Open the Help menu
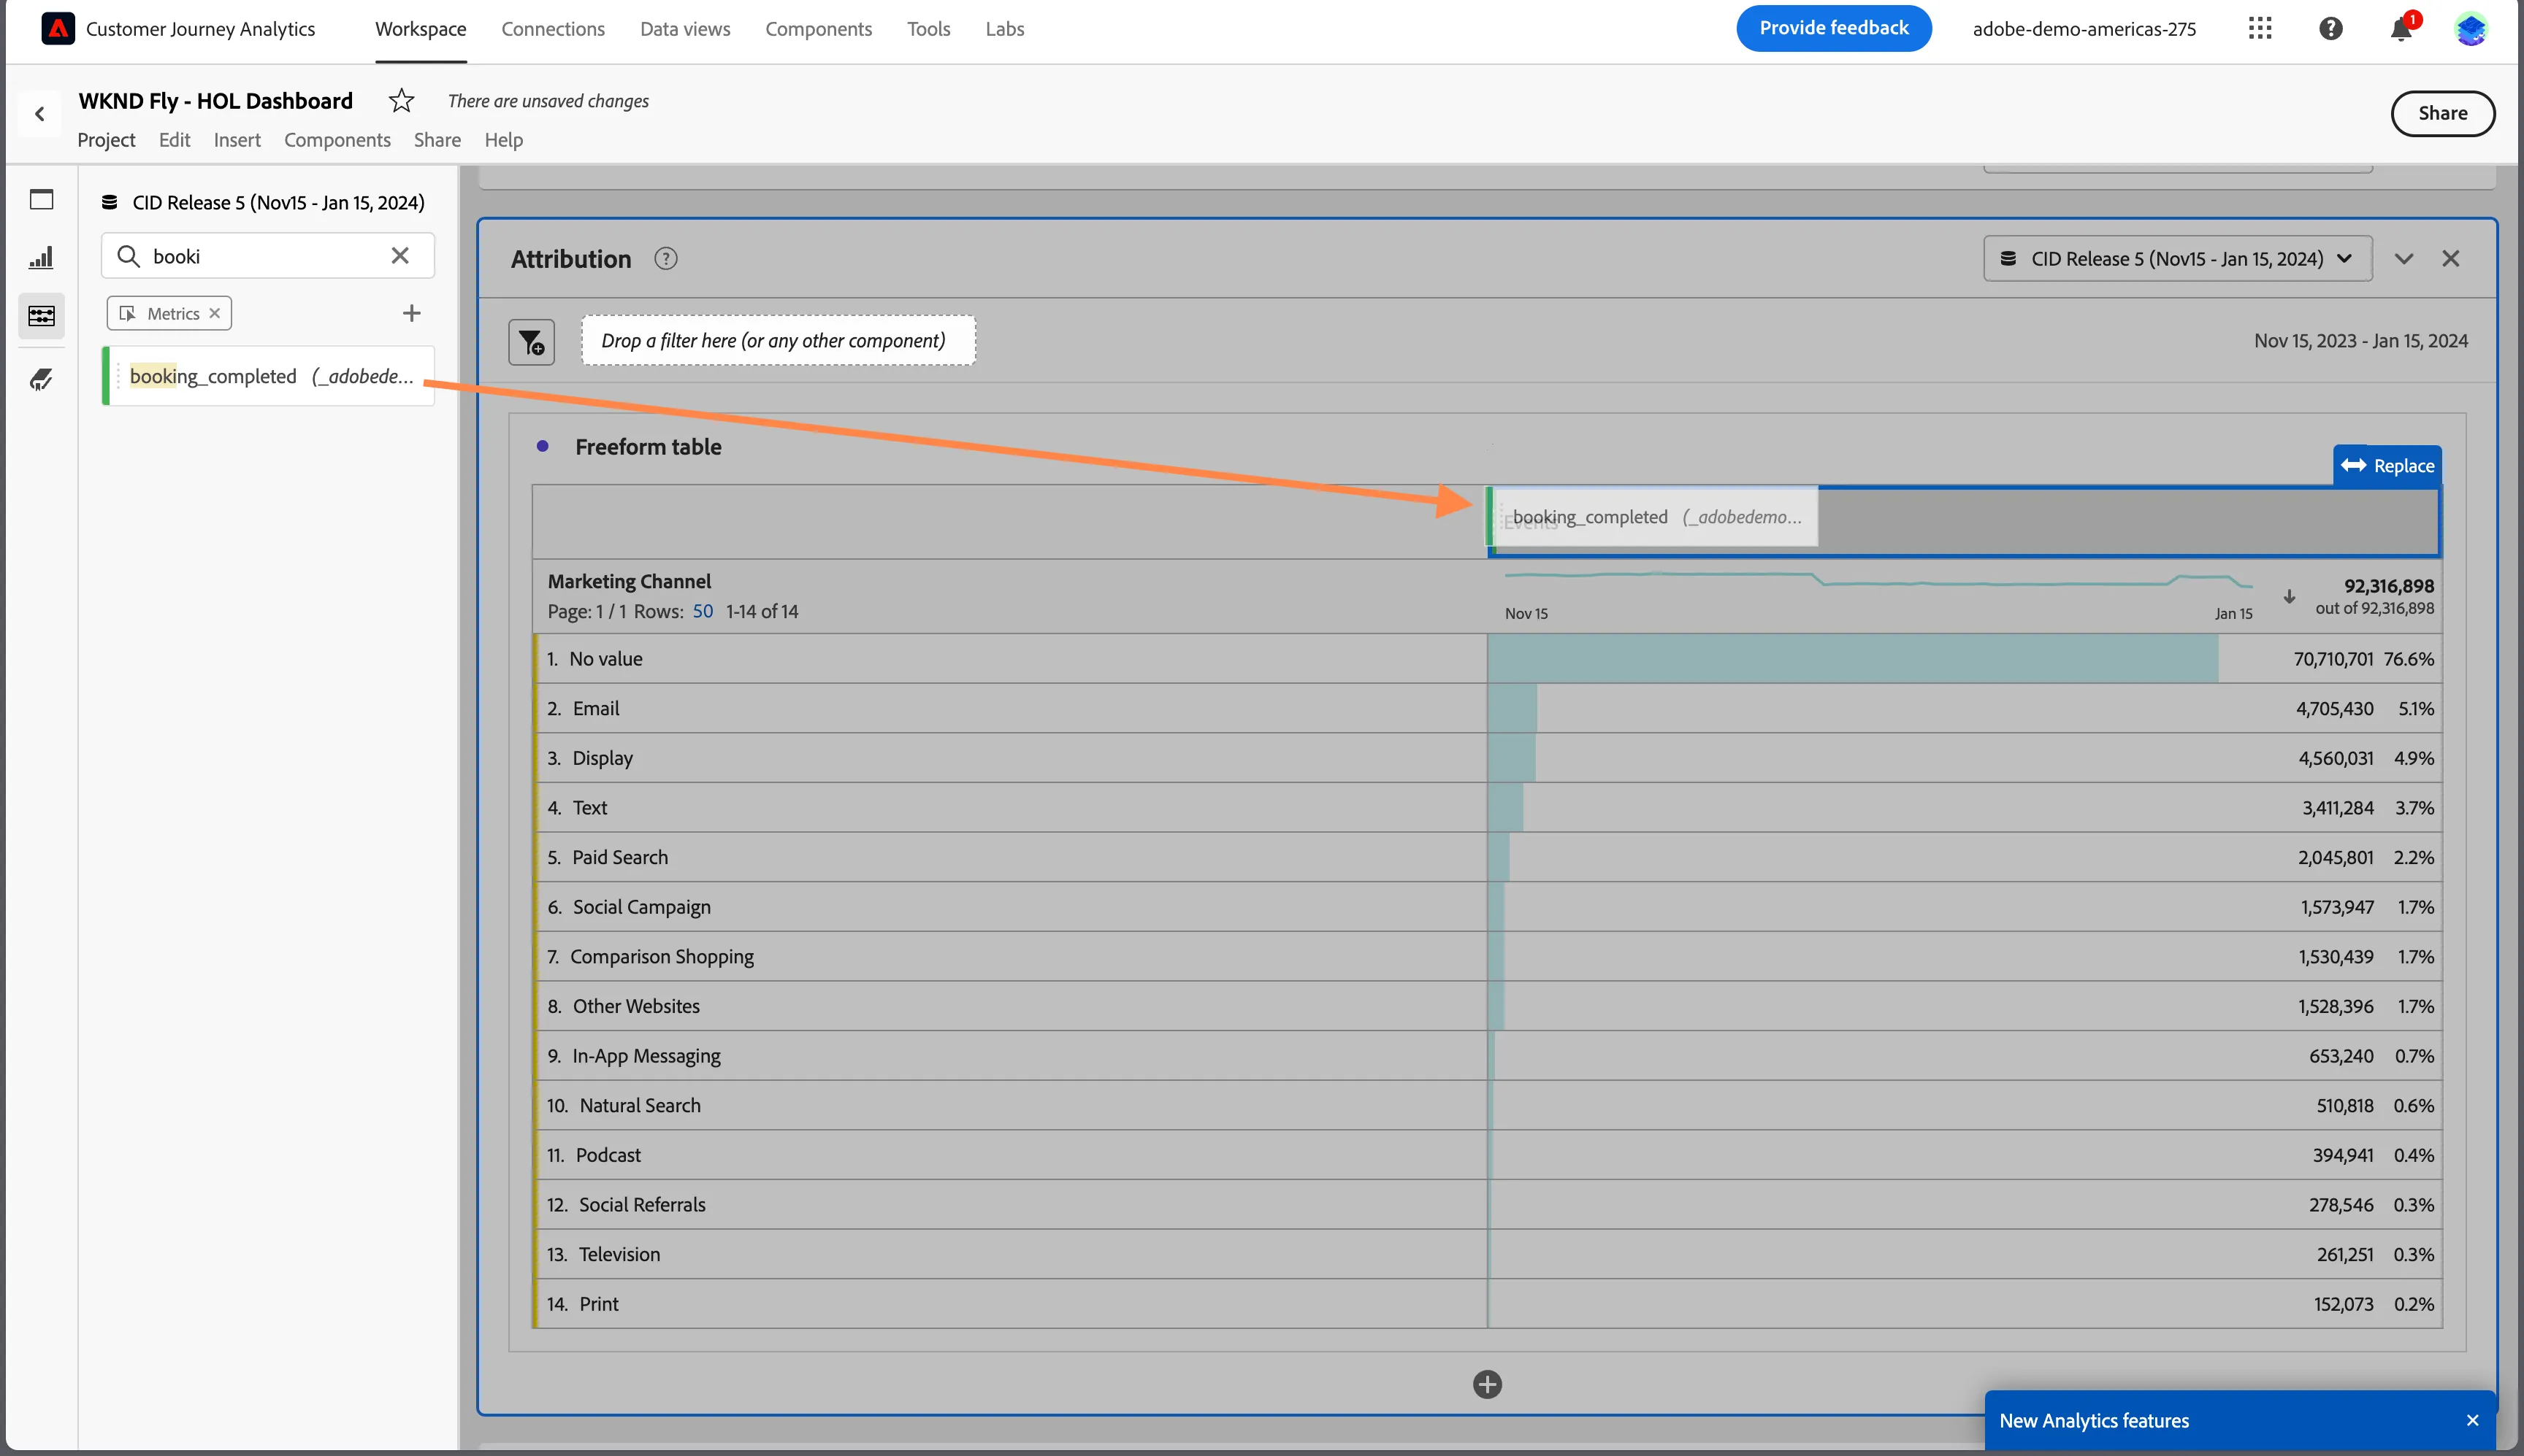 (x=503, y=140)
